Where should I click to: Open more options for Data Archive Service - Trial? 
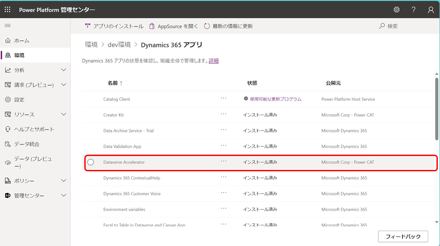[x=223, y=130]
